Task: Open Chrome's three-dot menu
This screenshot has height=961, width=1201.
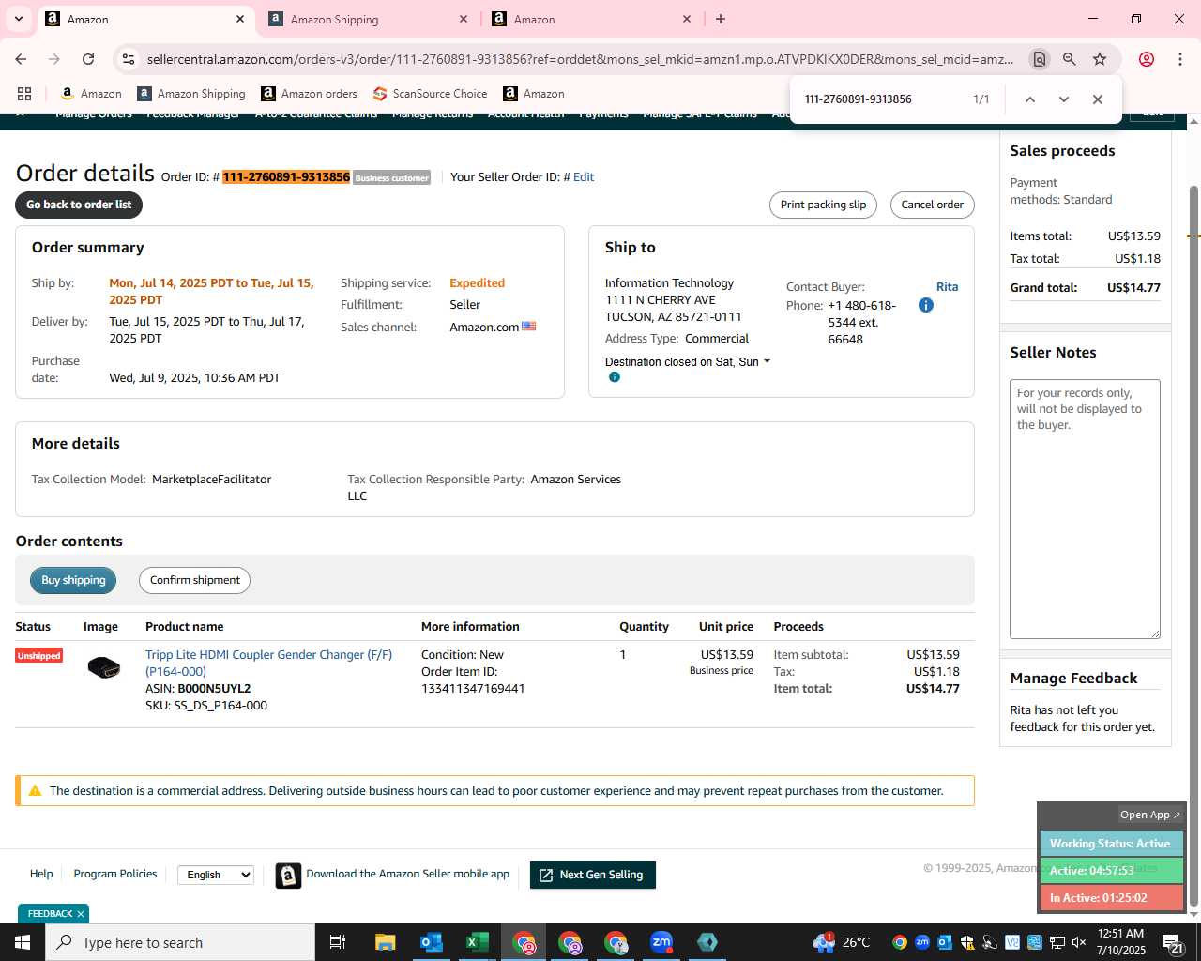Action: [1180, 59]
